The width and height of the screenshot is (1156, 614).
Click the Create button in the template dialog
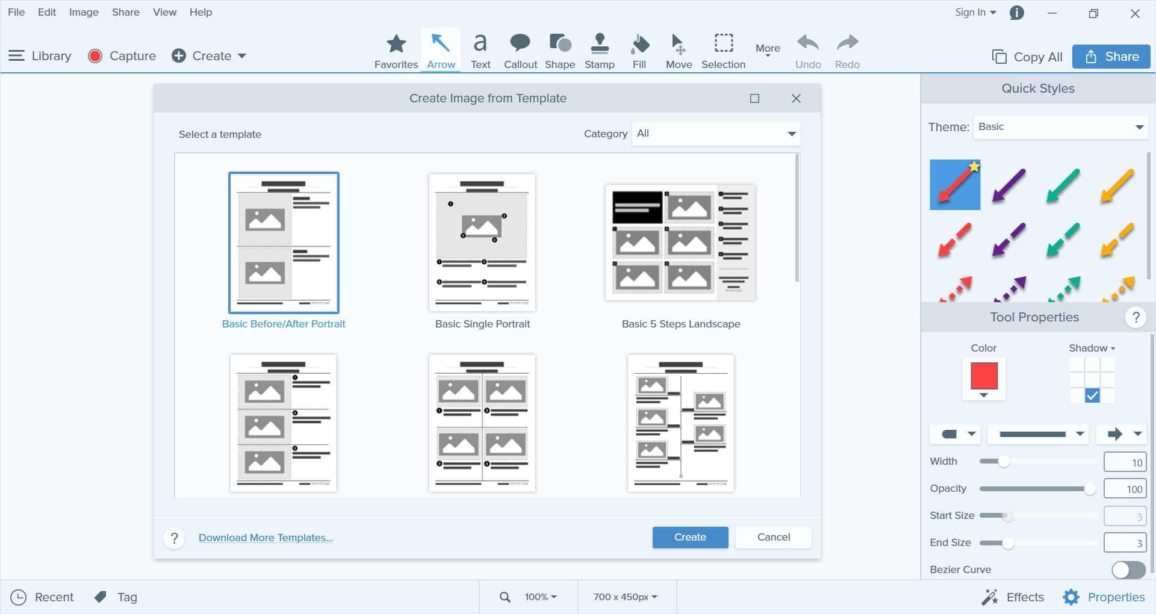(x=689, y=537)
